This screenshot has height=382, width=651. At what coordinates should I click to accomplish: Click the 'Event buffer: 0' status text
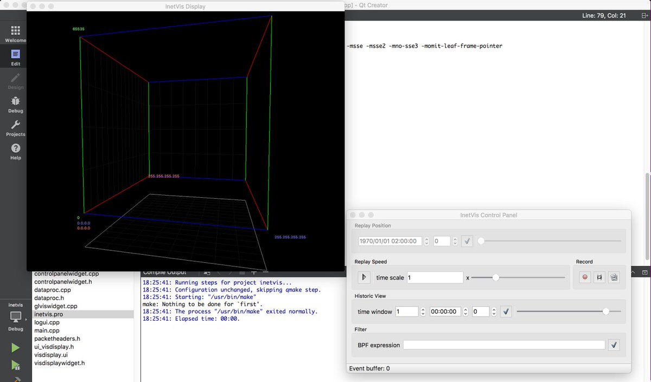[x=369, y=368]
